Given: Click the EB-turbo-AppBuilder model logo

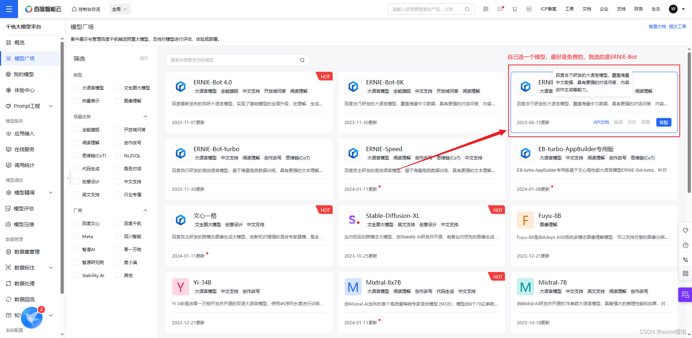Looking at the screenshot, I should click(525, 153).
